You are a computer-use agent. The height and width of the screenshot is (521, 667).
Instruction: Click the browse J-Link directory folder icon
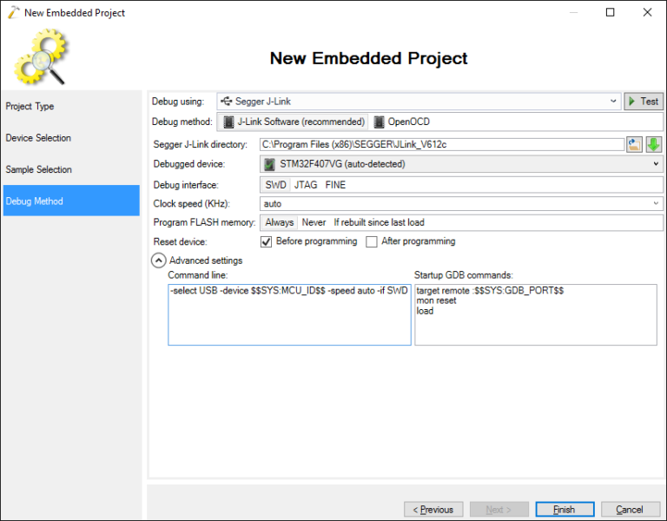point(634,145)
